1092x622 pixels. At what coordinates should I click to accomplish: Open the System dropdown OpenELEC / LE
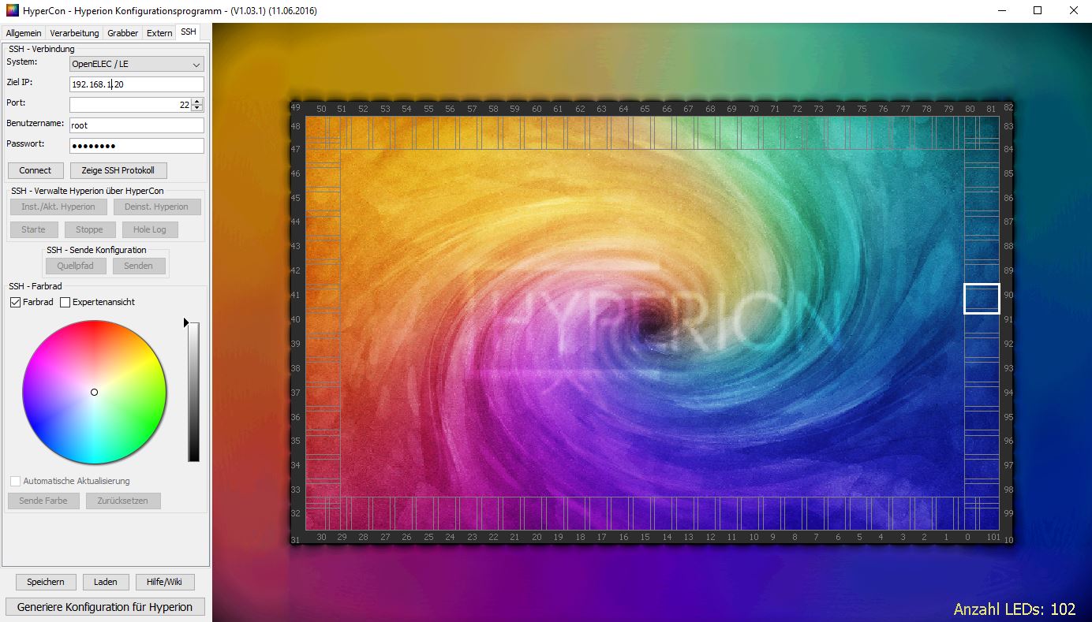coord(136,65)
